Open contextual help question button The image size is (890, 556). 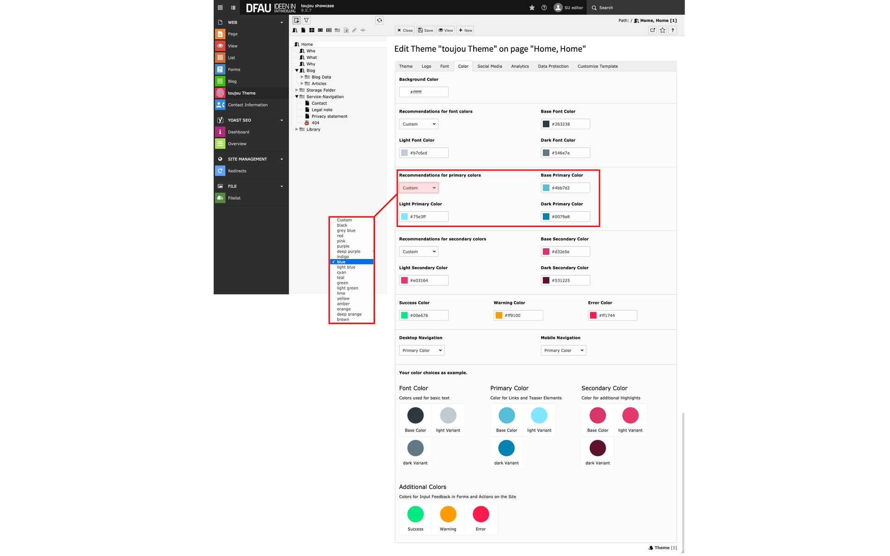point(673,30)
